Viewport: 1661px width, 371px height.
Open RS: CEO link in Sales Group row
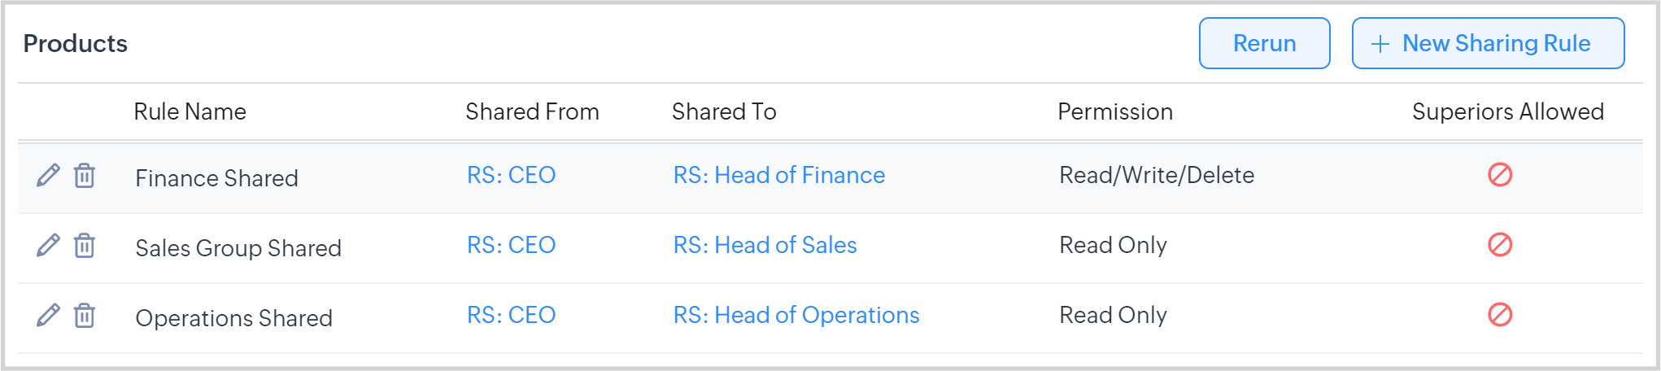coord(511,245)
